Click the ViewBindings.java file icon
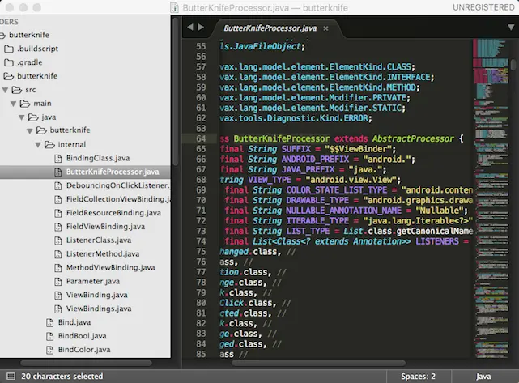 58,309
